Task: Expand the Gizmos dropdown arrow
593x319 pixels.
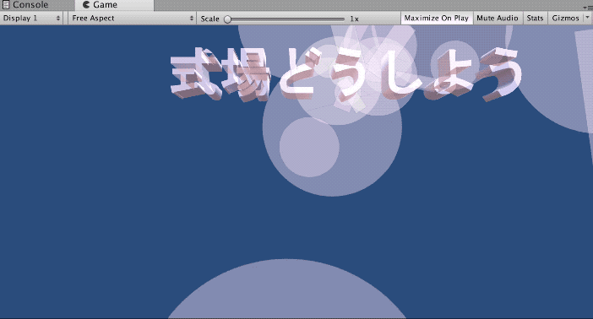Action: click(587, 18)
